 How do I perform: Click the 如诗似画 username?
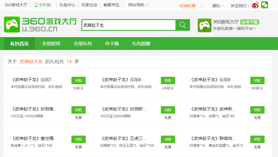[188, 6]
